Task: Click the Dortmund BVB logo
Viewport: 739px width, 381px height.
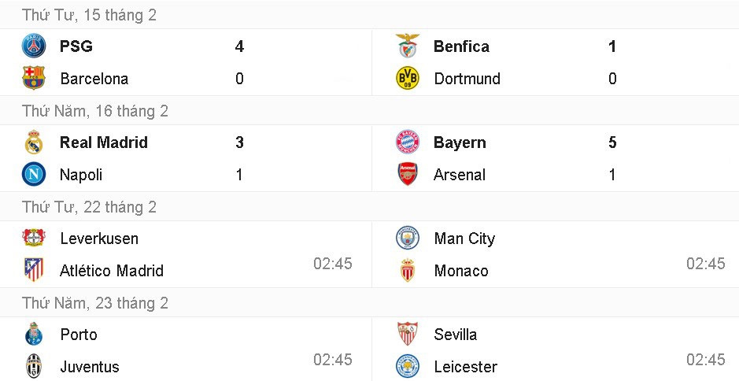Action: click(x=408, y=78)
